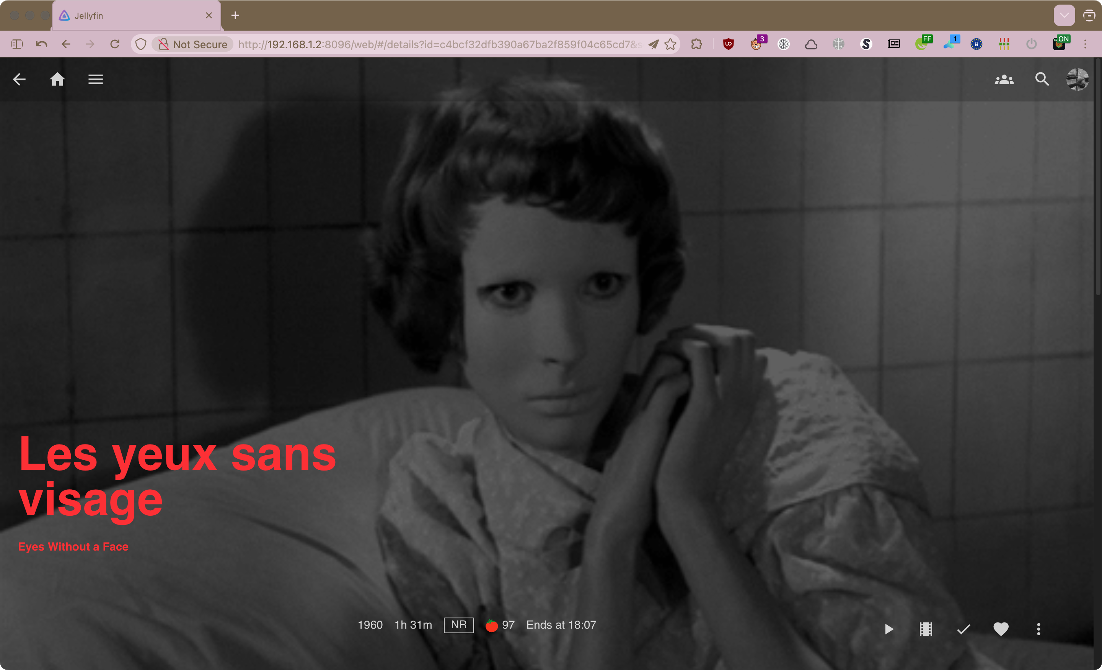This screenshot has height=670, width=1102.
Task: Open a new browser tab
Action: 235,16
